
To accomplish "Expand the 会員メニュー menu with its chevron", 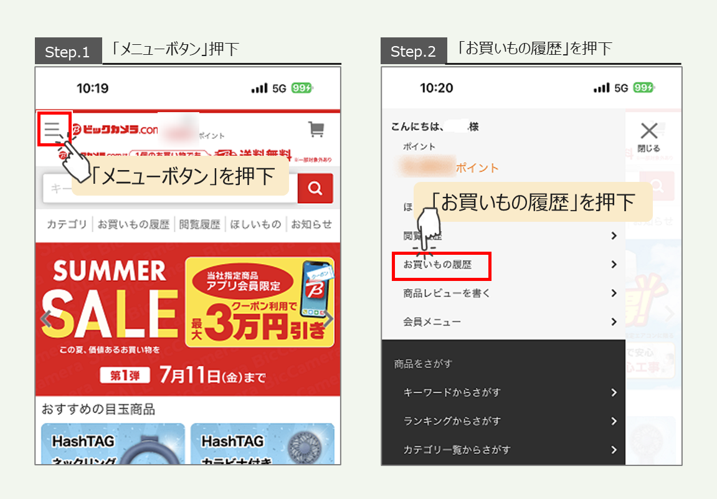I will (614, 321).
